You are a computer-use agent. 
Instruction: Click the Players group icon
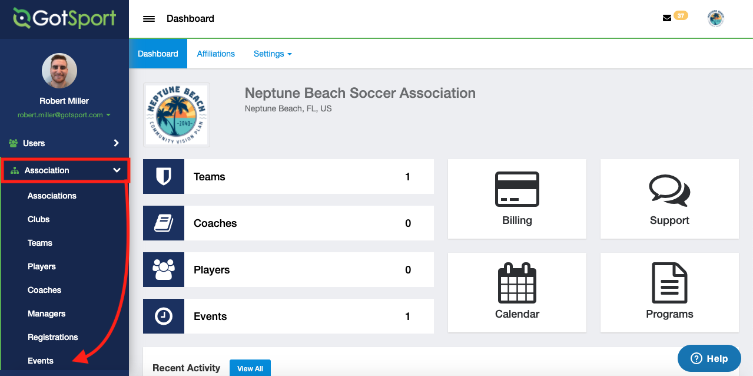tap(164, 270)
